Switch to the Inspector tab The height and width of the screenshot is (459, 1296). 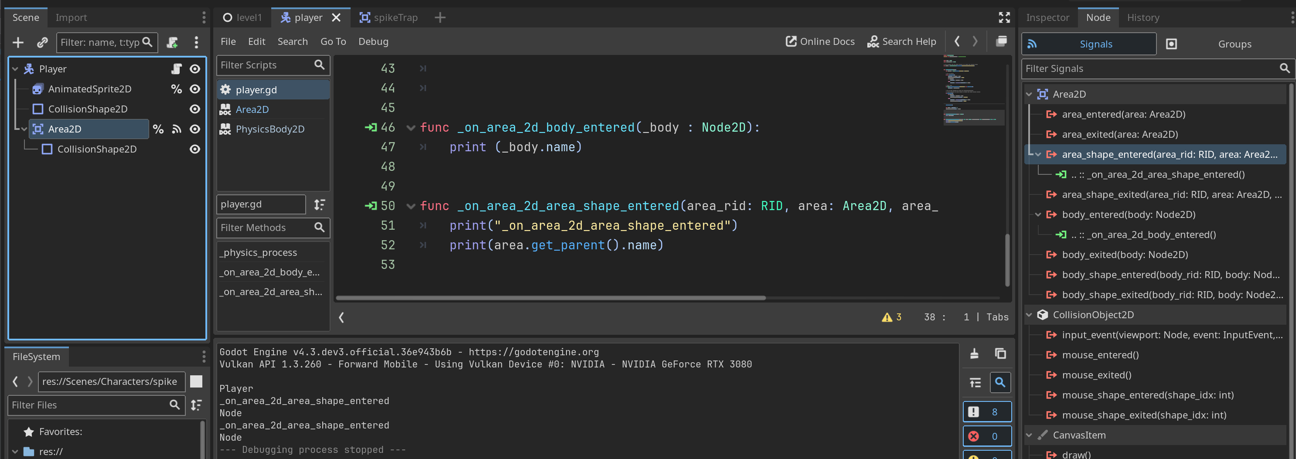pos(1047,17)
